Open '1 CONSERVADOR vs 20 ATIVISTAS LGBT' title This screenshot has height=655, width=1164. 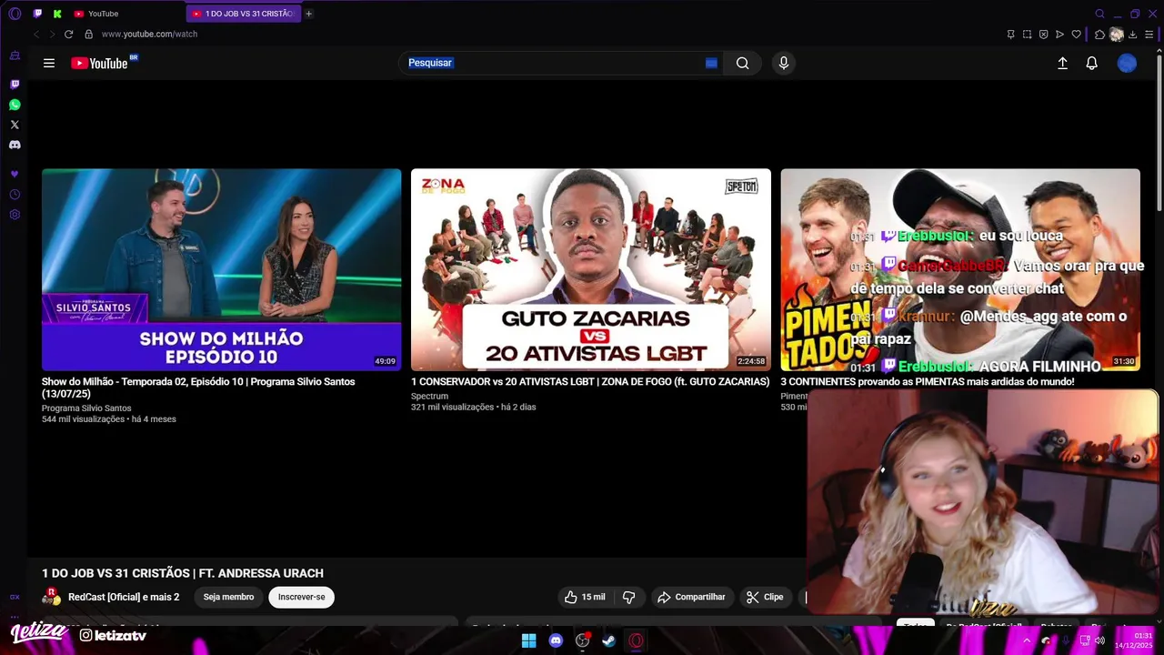click(590, 382)
